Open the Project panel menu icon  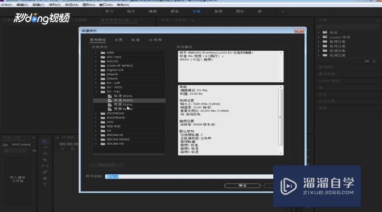[x=33, y=137]
